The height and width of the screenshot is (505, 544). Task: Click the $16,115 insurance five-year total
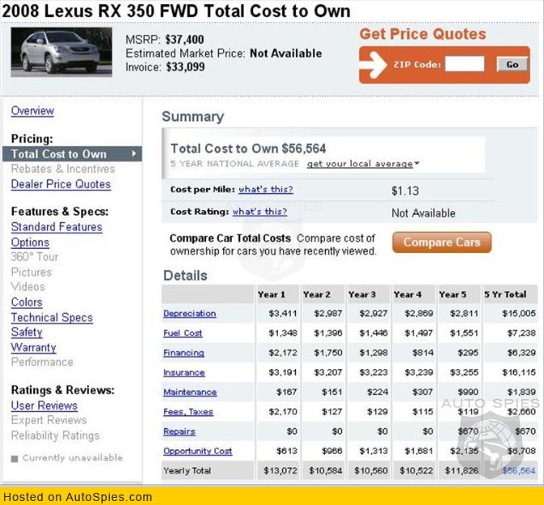pyautogui.click(x=519, y=372)
